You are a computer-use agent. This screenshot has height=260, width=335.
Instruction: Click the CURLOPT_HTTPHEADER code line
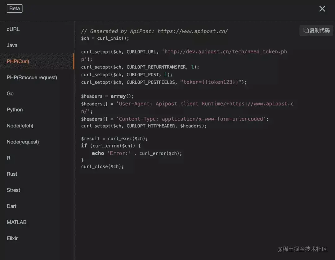pos(144,126)
